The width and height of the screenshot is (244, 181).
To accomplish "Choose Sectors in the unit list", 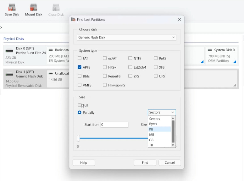I will pos(159,119).
